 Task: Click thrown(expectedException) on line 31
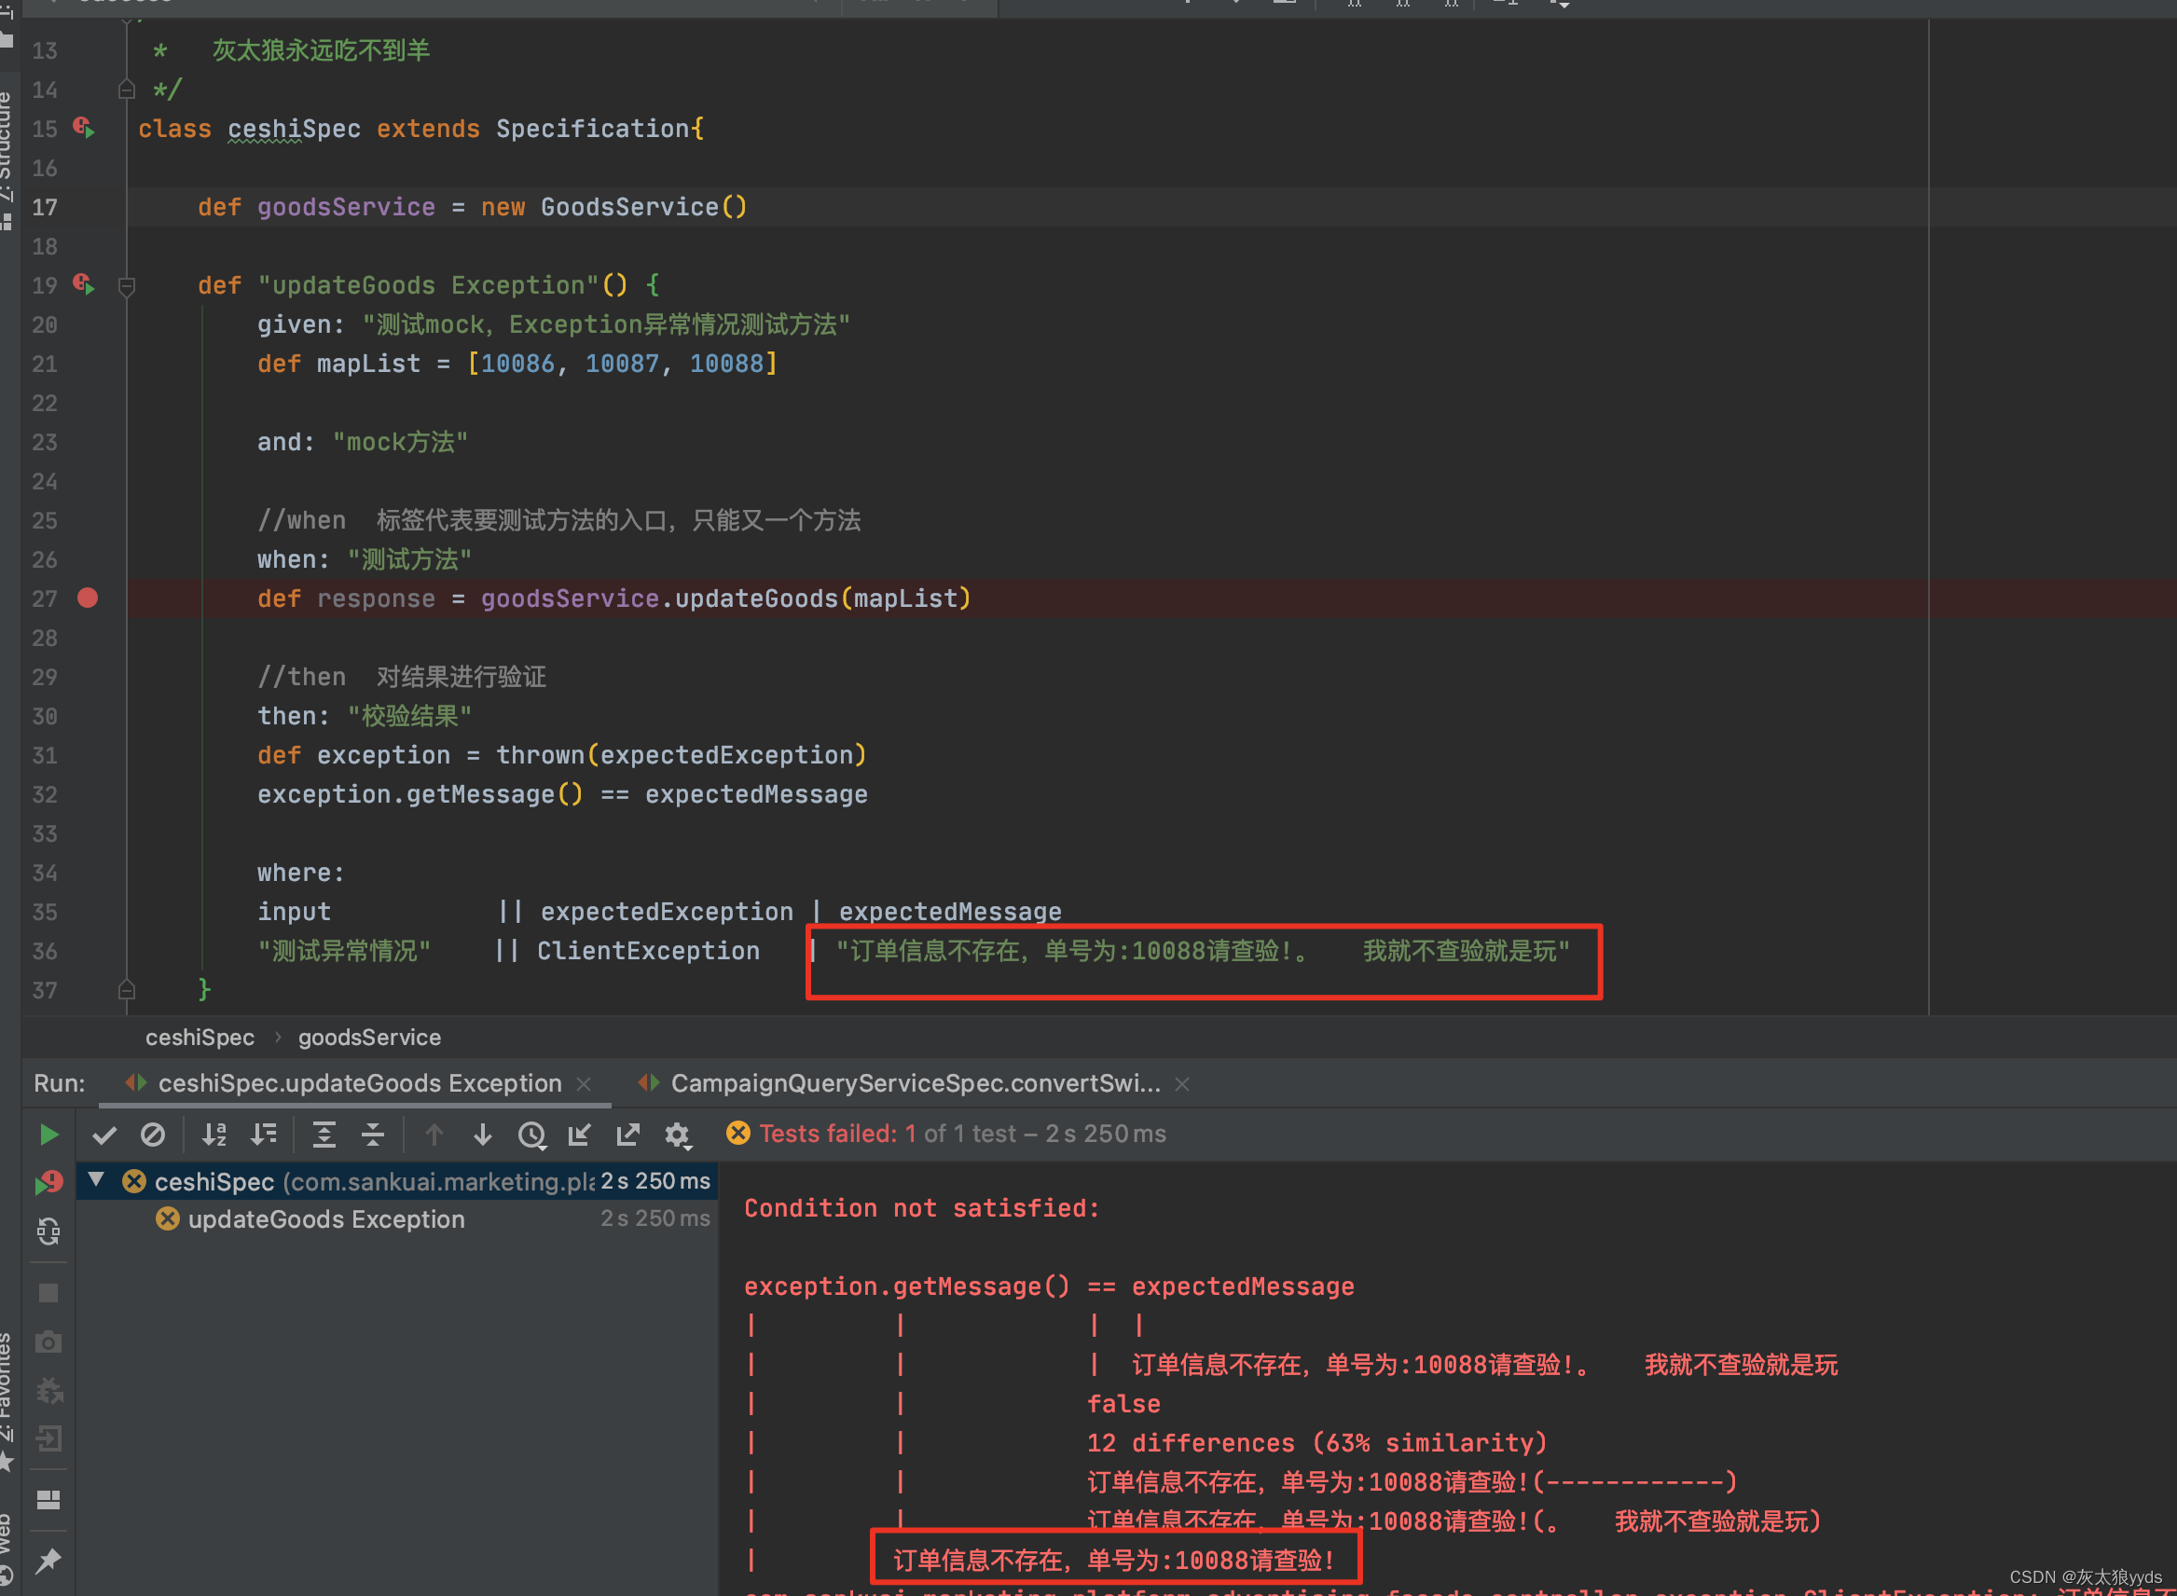(x=682, y=754)
